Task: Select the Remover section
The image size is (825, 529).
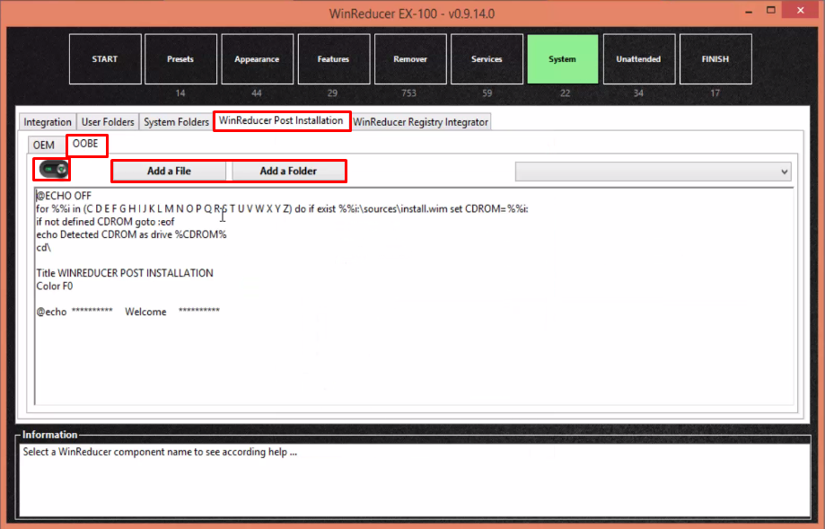Action: click(x=410, y=59)
